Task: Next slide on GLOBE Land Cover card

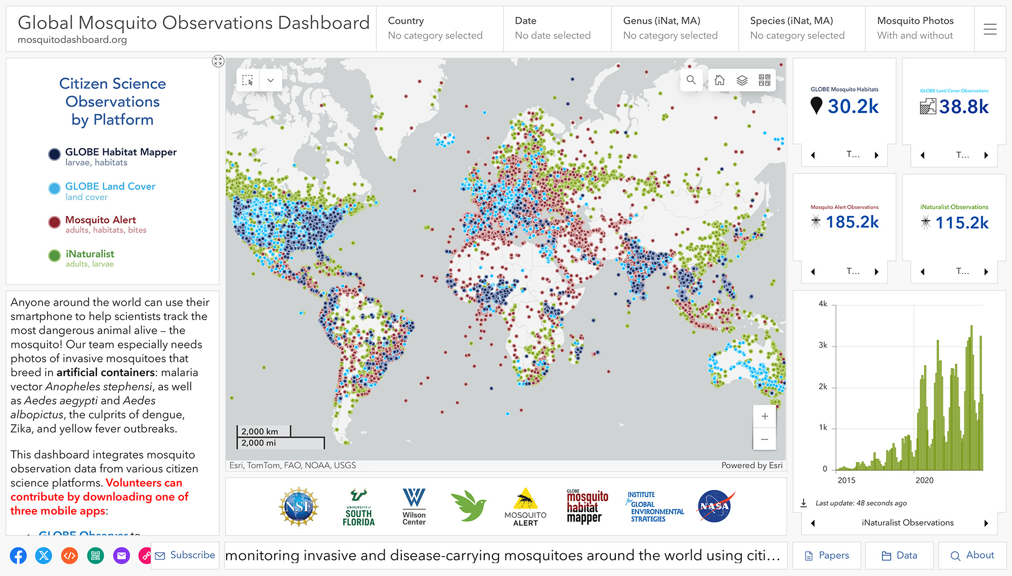Action: (x=986, y=155)
